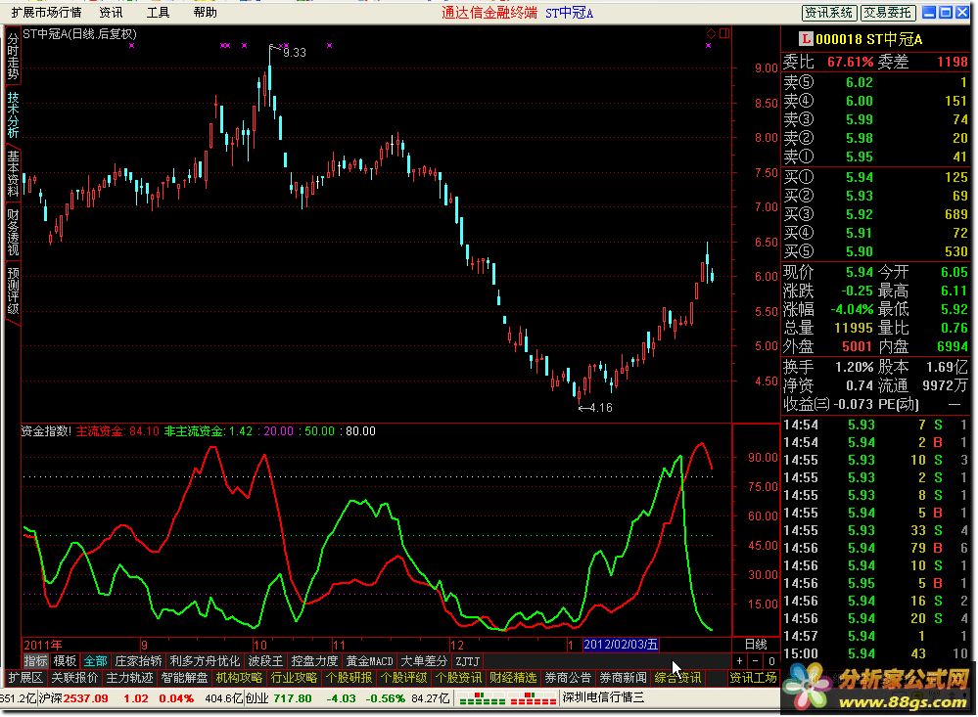Open the 个股评级 tab

tap(403, 678)
